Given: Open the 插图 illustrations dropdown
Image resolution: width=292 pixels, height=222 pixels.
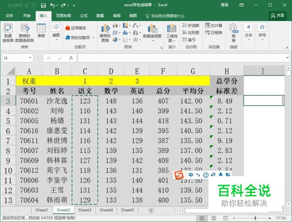Looking at the screenshot, I should [56, 32].
